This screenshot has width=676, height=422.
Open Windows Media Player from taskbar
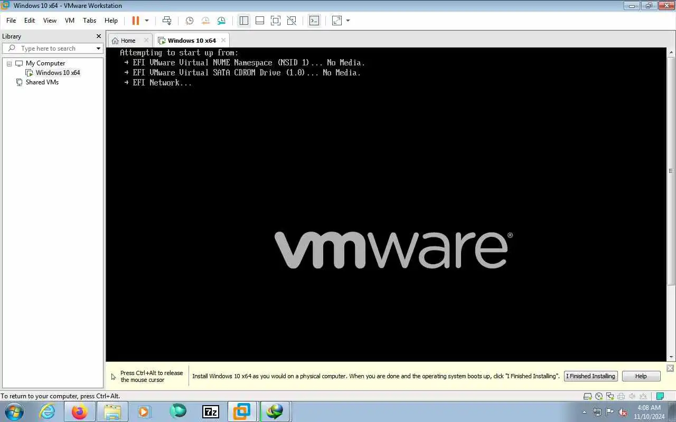click(145, 411)
